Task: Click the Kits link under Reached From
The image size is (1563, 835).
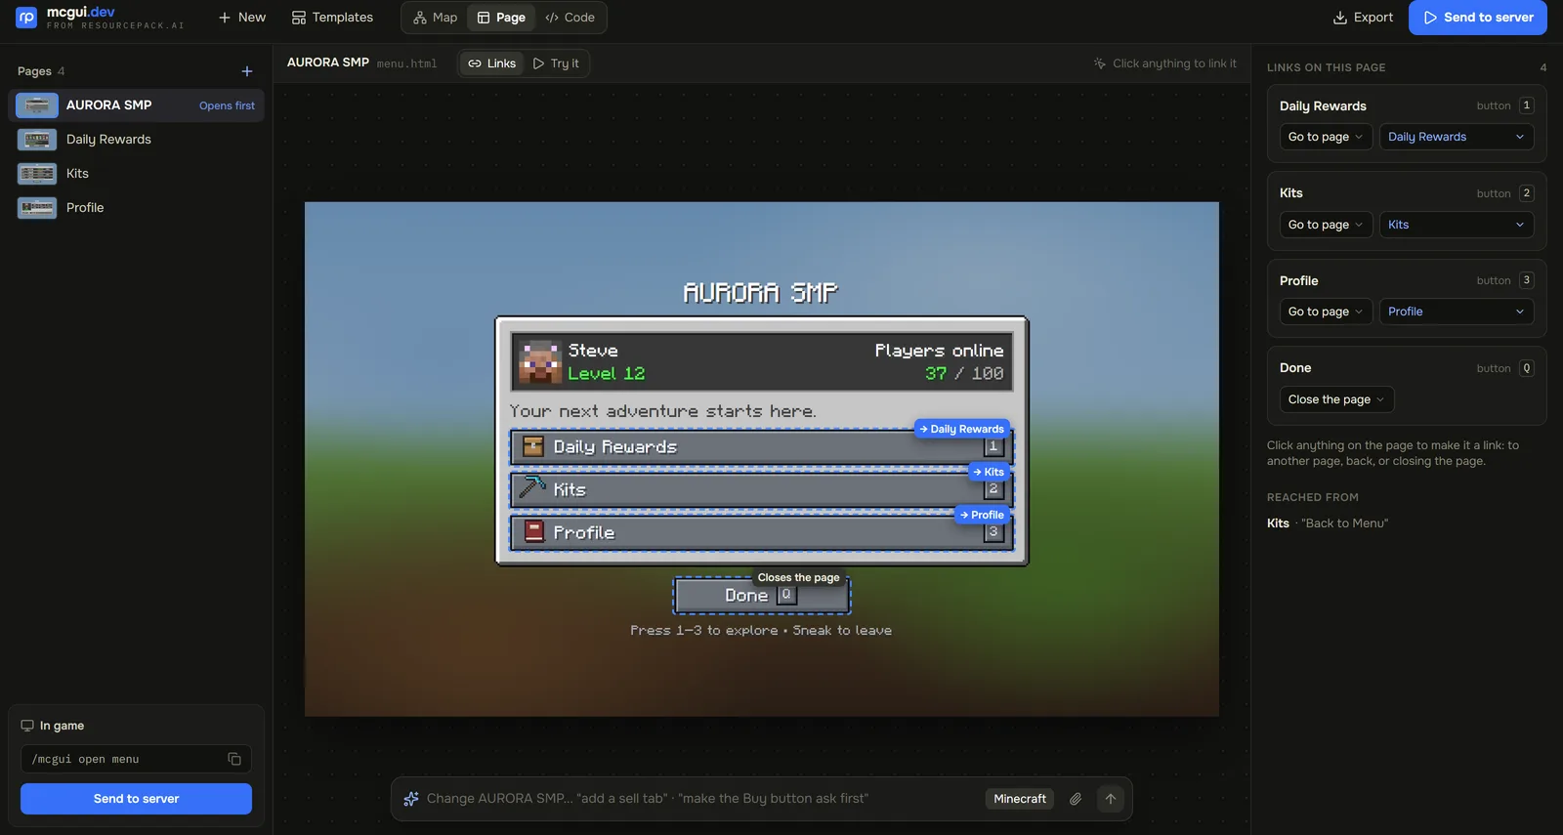Action: click(x=1278, y=523)
